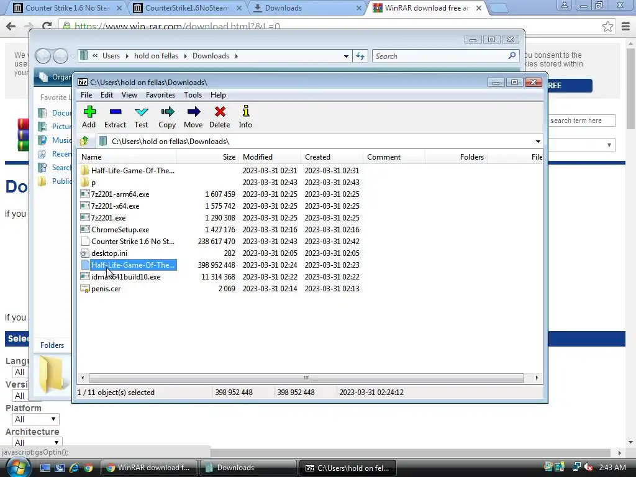Click the Explorer Search input field
The width and height of the screenshot is (636, 477).
[x=440, y=56]
